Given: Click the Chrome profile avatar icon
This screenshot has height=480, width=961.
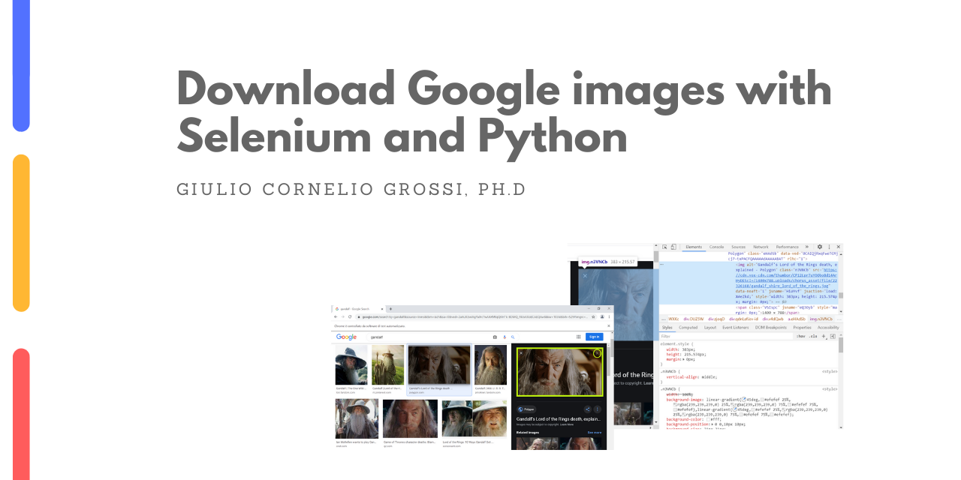Looking at the screenshot, I should coord(603,316).
